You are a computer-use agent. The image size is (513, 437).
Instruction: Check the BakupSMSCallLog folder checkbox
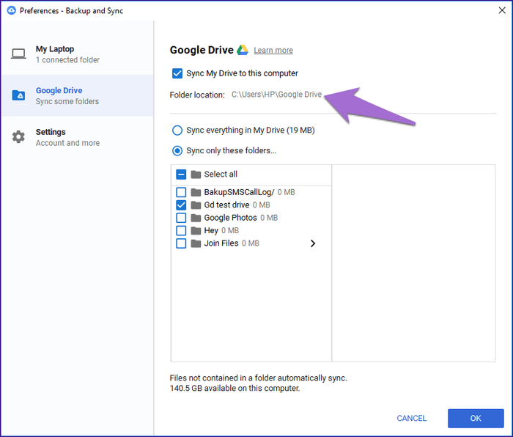pos(181,192)
